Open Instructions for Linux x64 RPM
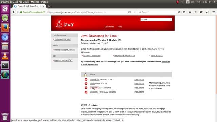Viewport: 217px width, 122px height. [139, 92]
